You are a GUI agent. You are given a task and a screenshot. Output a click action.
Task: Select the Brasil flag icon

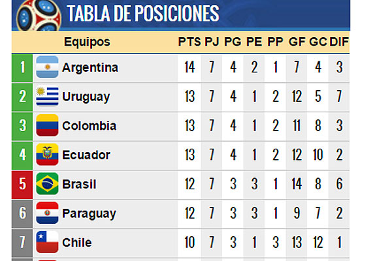(x=47, y=183)
